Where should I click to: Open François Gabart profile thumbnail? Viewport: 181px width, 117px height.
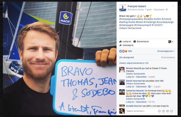point(122,8)
